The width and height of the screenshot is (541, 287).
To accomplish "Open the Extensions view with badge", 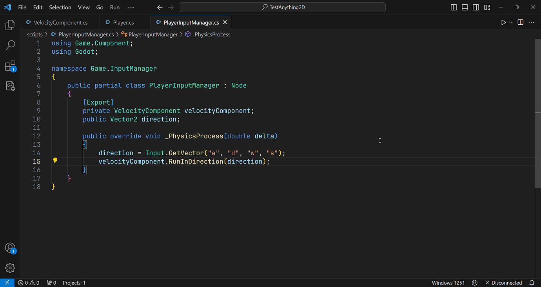I will 10,66.
